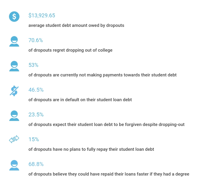Click the 'expect their student loan debt forgiven' text
Image resolution: width=221 pixels, height=186 pixels.
point(106,124)
